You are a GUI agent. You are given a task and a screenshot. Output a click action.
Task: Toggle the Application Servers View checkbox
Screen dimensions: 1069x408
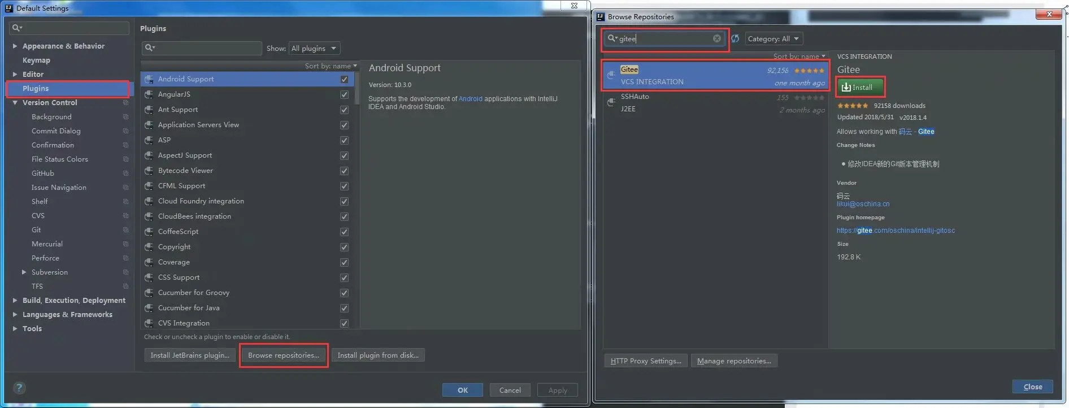point(344,125)
